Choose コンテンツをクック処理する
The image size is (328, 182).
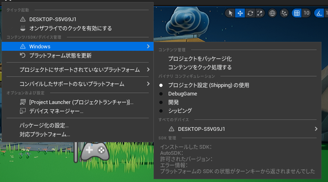point(238,67)
